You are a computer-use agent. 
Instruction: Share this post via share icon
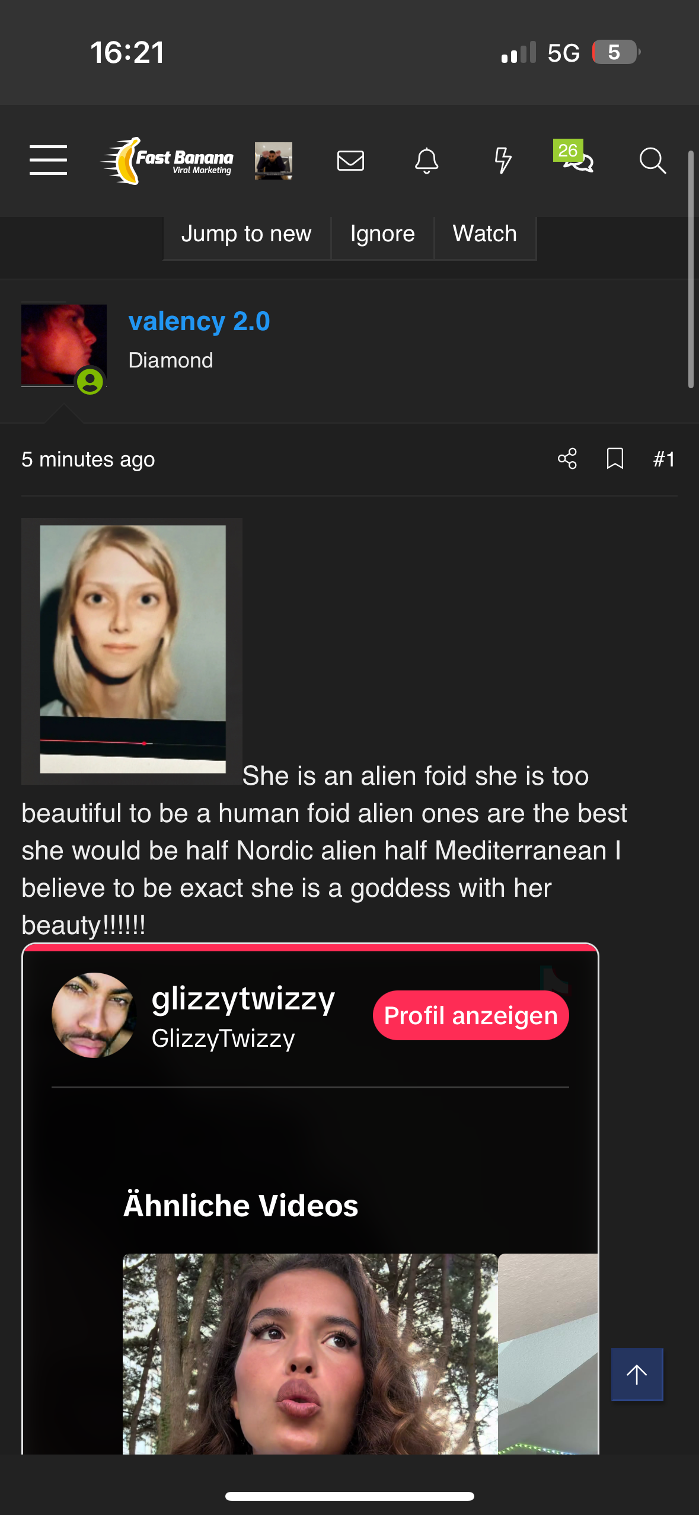[567, 459]
